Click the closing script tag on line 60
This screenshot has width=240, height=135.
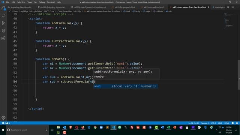pos(36,109)
